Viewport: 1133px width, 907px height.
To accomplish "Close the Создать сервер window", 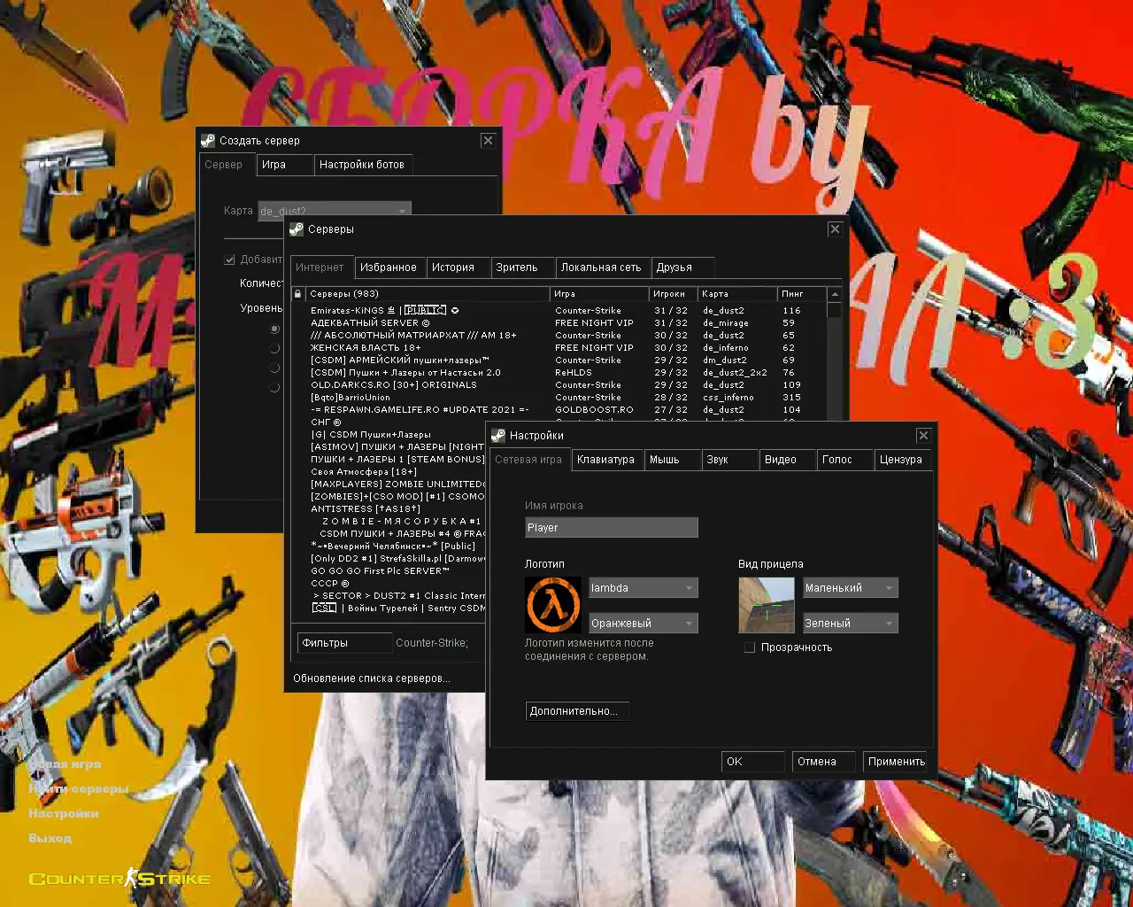I will tap(488, 140).
